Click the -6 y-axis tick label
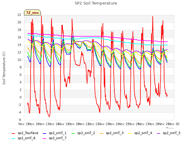 tap(19, 120)
